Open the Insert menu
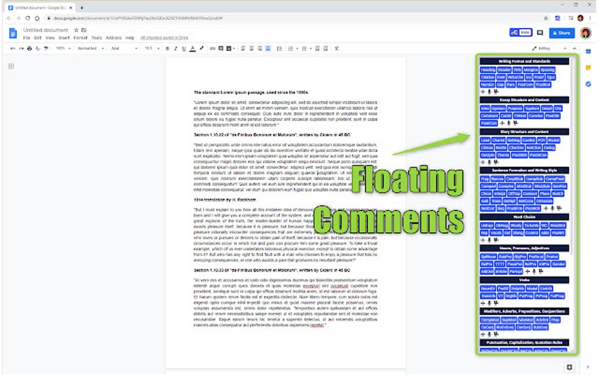The width and height of the screenshot is (599, 375). (x=63, y=37)
